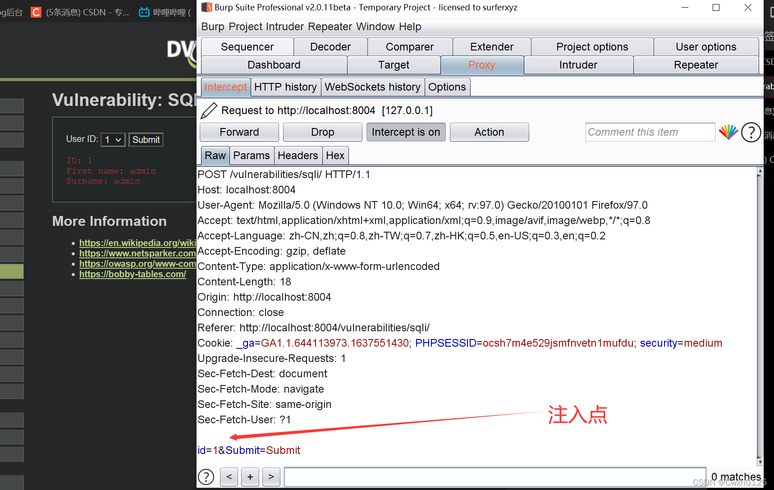Switch to Params request view tab

tap(252, 156)
